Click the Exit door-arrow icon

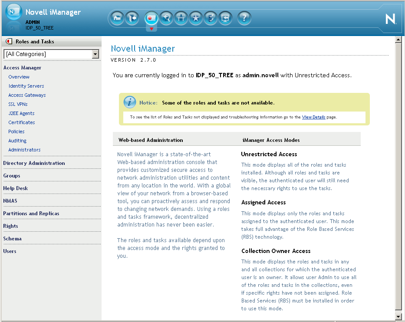pyautogui.click(x=132, y=18)
